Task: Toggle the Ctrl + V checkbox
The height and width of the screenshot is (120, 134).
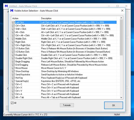Action: (13, 91)
